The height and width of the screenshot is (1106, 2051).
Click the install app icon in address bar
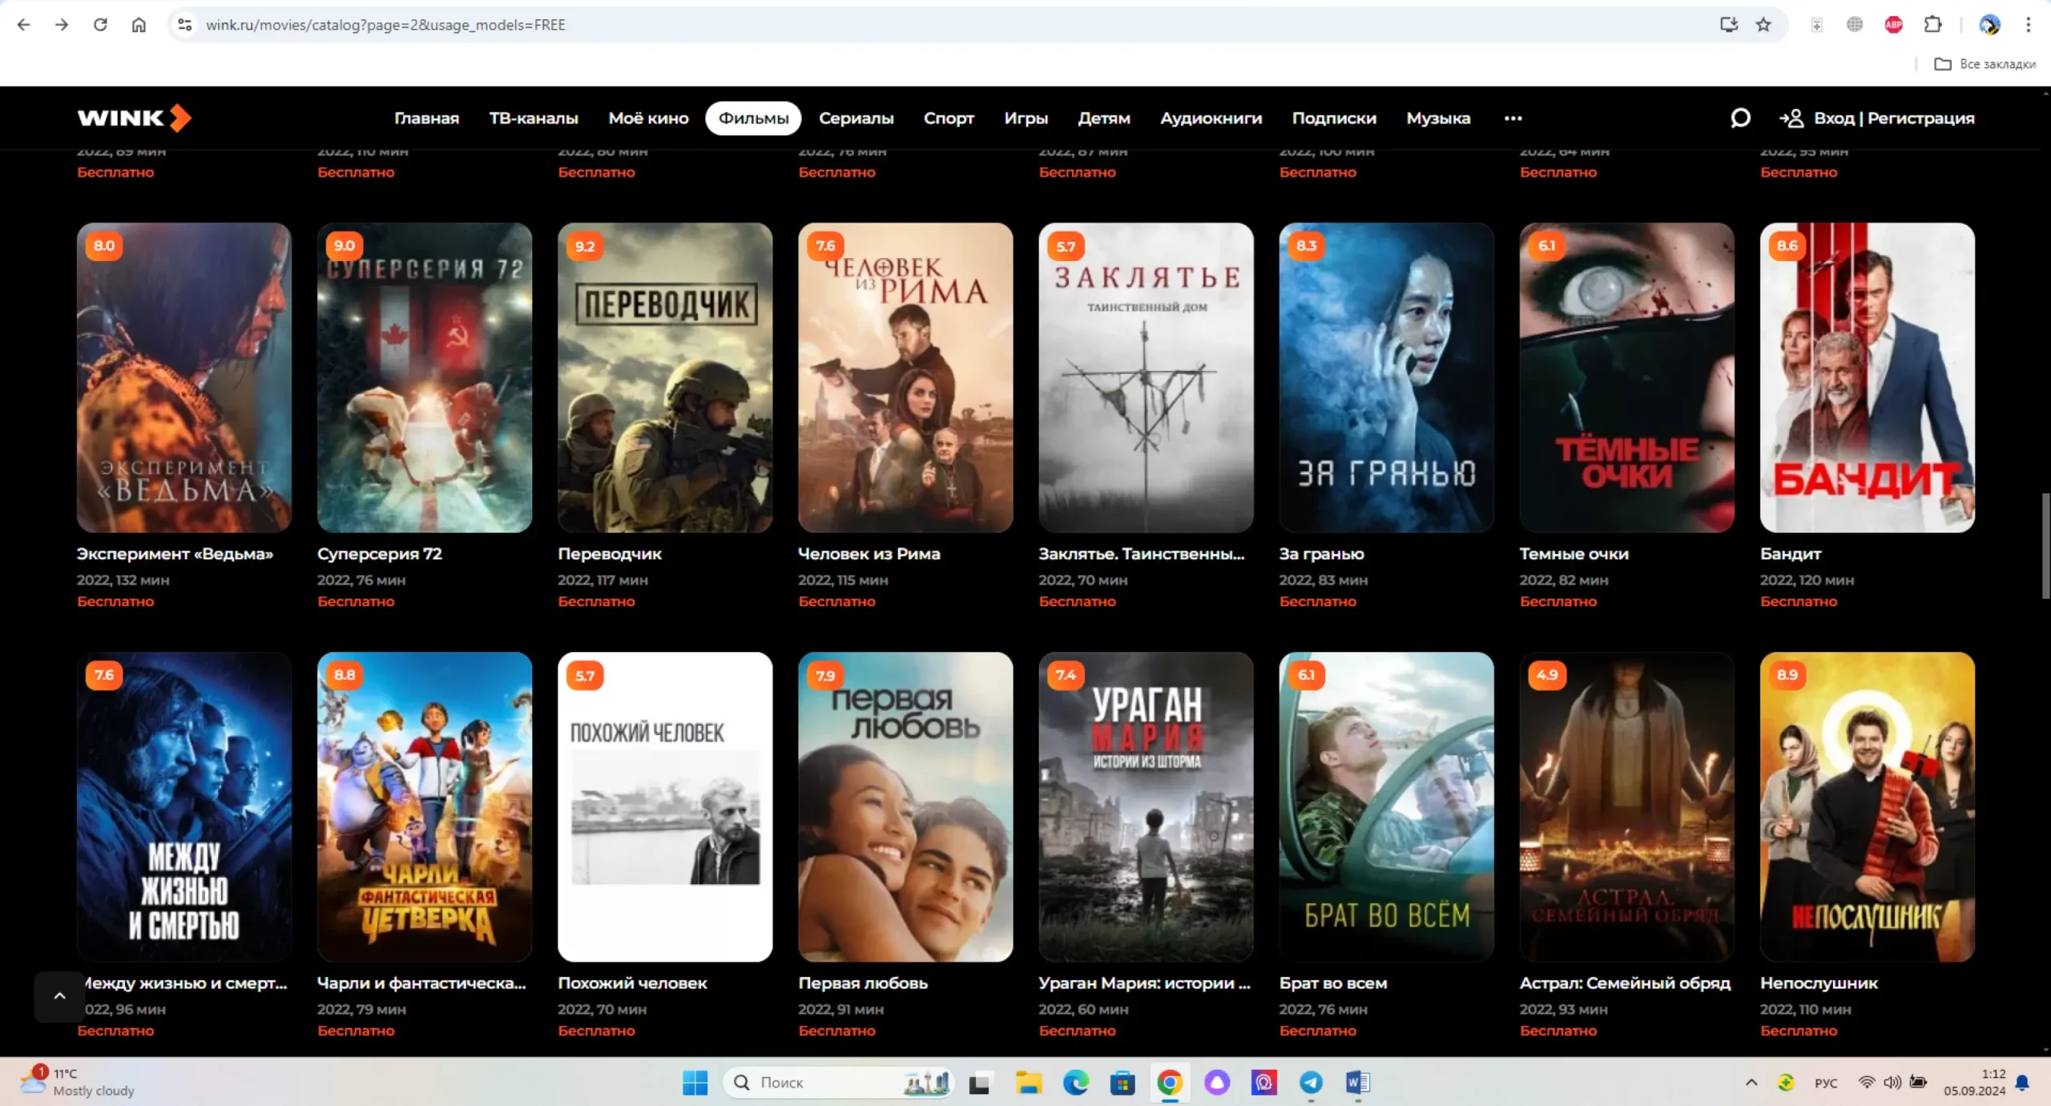[1728, 25]
